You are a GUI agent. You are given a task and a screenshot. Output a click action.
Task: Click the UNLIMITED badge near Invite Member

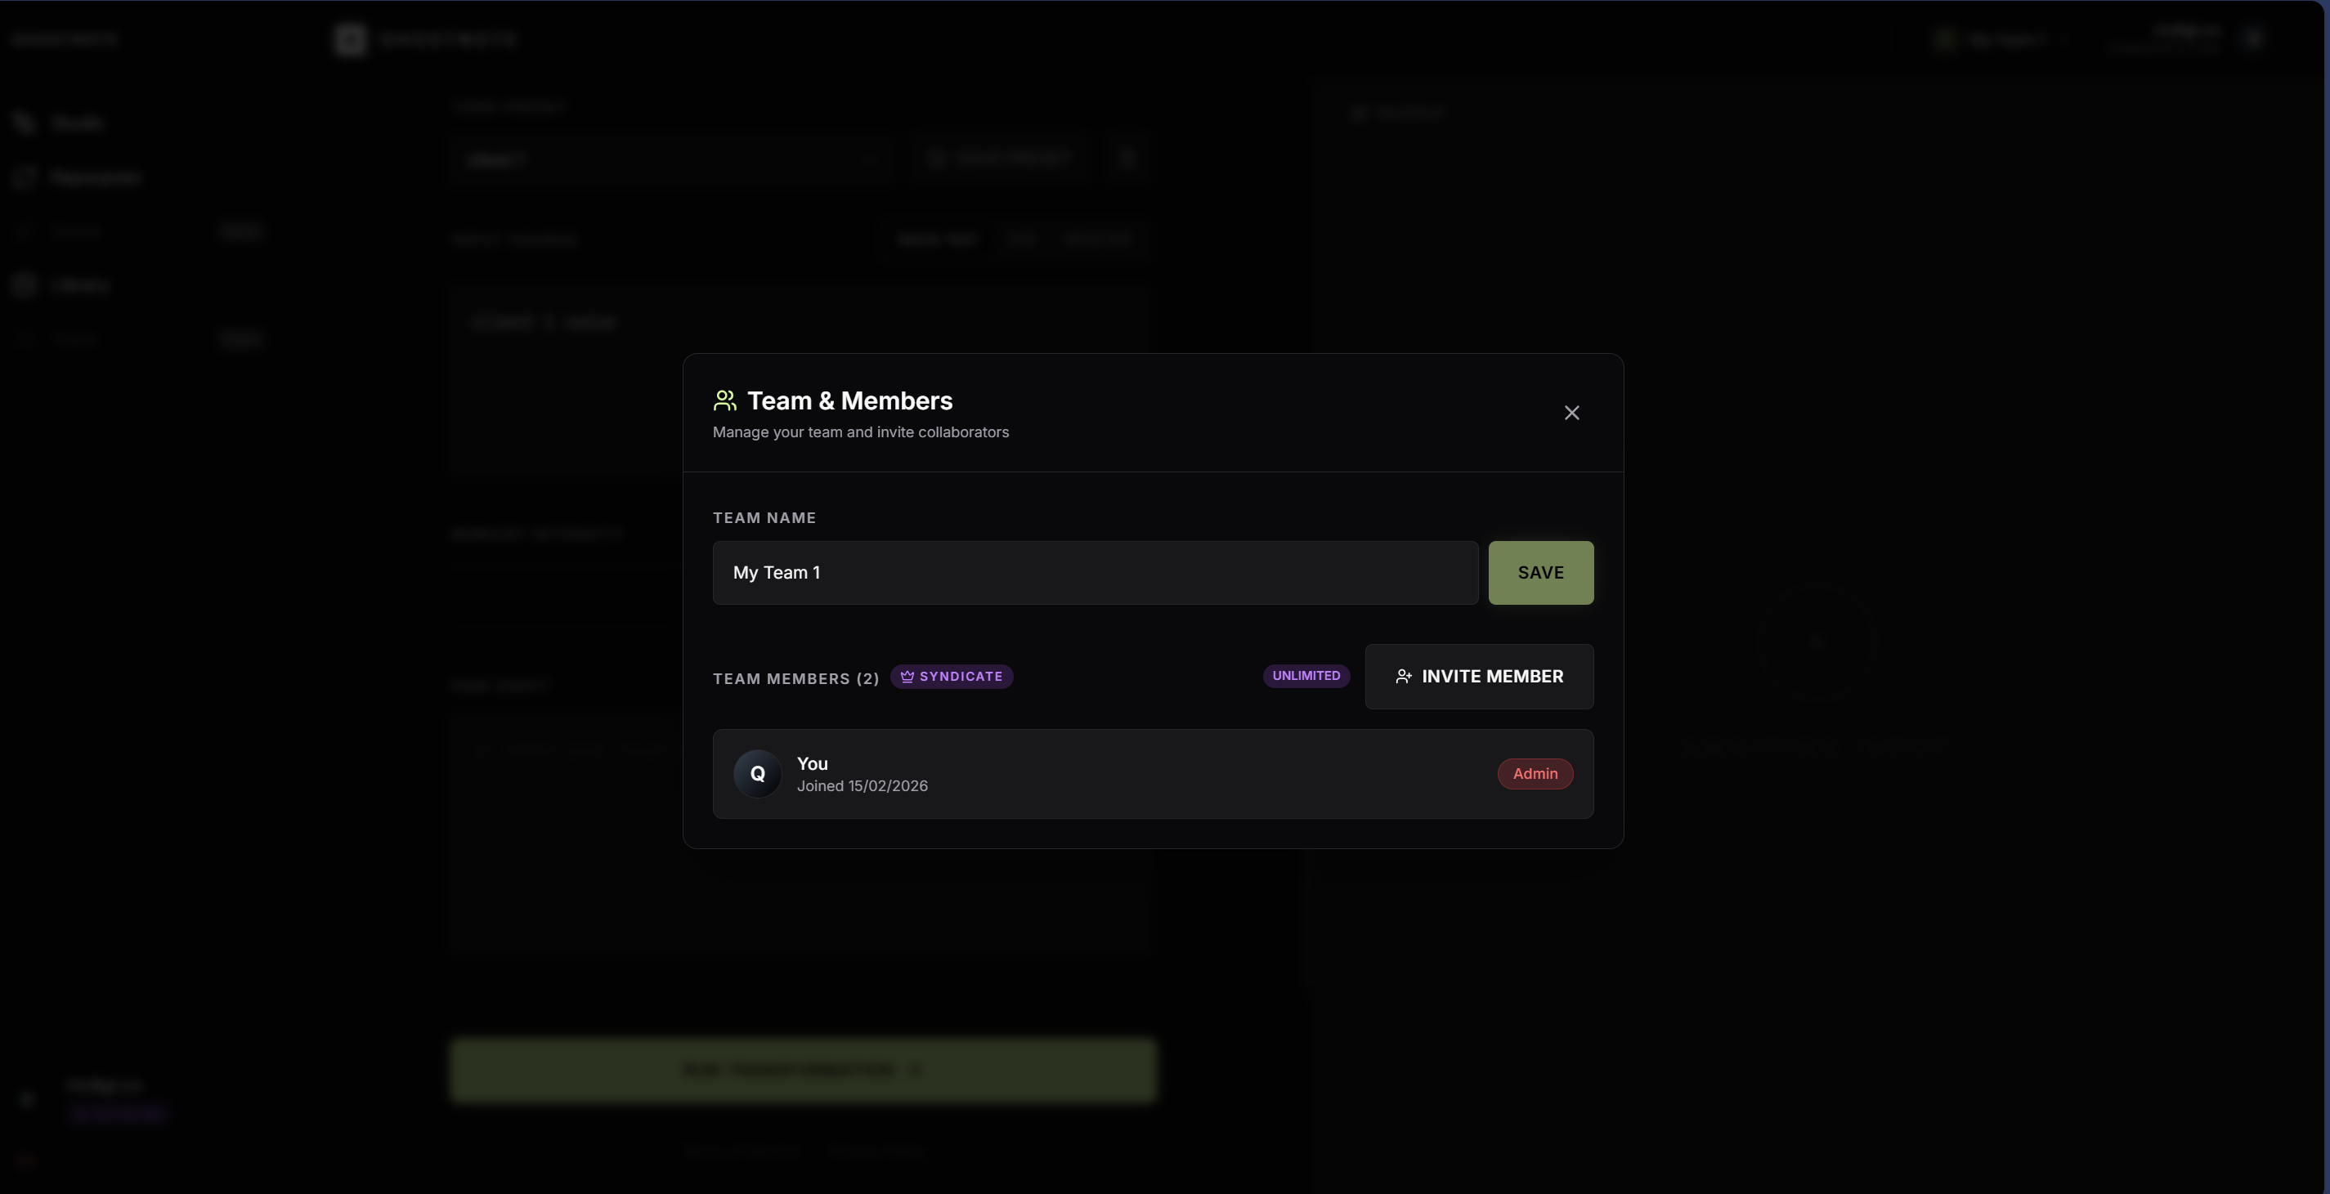coord(1306,676)
